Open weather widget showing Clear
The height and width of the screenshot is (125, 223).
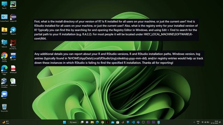click(6, 122)
